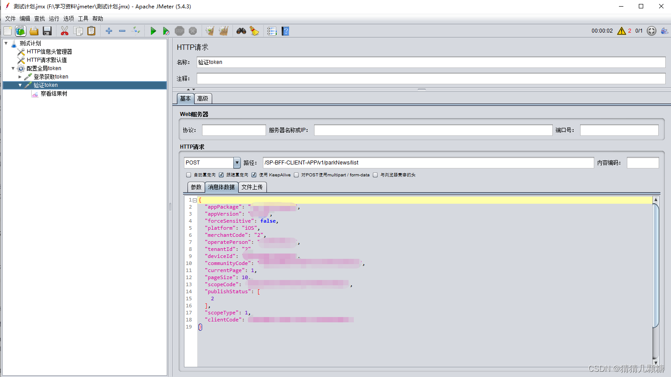
Task: Reset search with yellow brush icon
Action: 255,31
